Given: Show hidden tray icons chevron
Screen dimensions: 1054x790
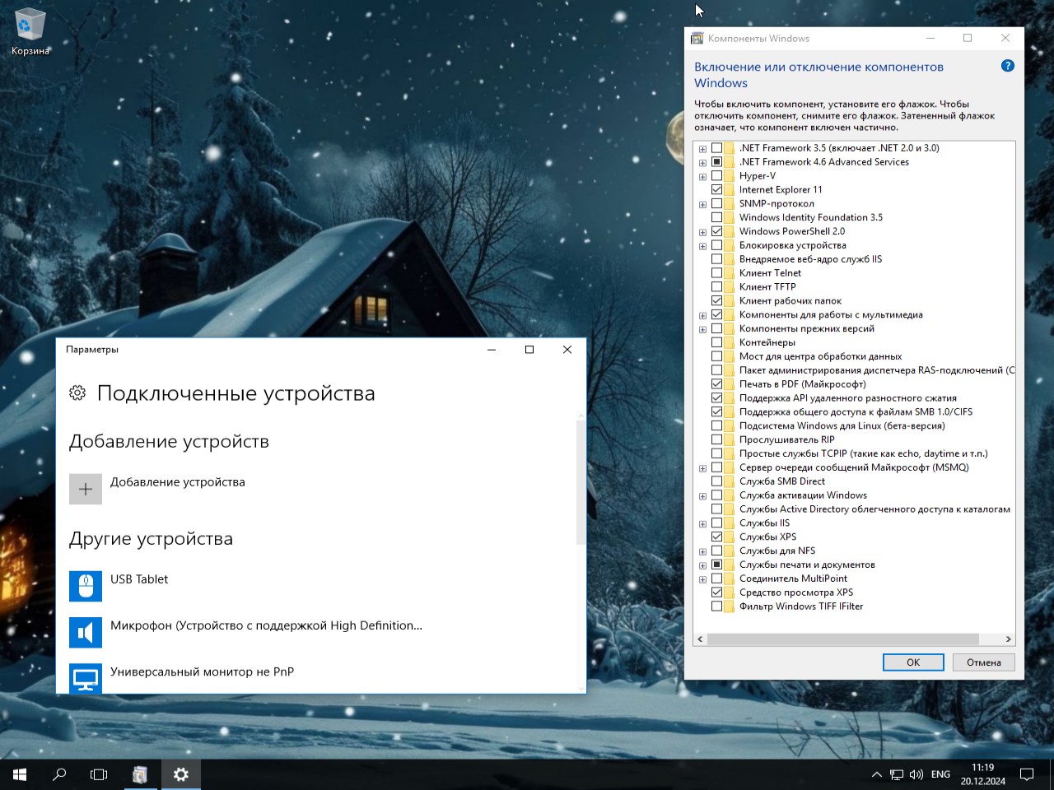Looking at the screenshot, I should coord(876,774).
